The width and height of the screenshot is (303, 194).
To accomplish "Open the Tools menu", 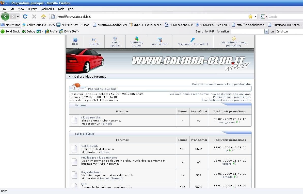I will [61, 9].
